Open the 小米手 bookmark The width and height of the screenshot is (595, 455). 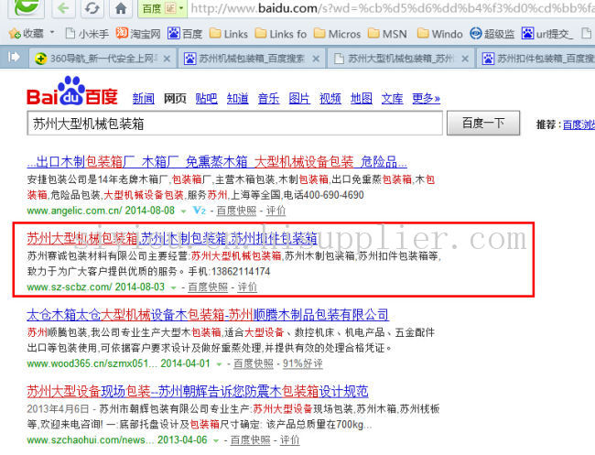[x=87, y=34]
